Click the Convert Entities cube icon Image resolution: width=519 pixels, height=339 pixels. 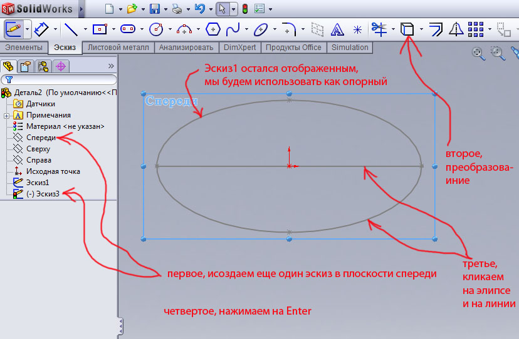(x=407, y=29)
